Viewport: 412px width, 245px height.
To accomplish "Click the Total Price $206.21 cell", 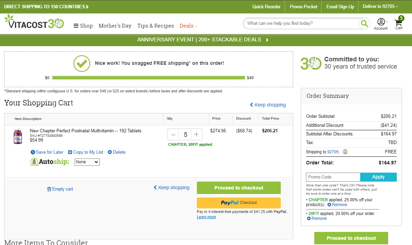I will pos(270,131).
